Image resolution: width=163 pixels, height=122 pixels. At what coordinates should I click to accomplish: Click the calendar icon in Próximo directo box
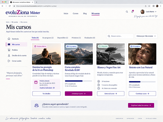click(x=36, y=82)
